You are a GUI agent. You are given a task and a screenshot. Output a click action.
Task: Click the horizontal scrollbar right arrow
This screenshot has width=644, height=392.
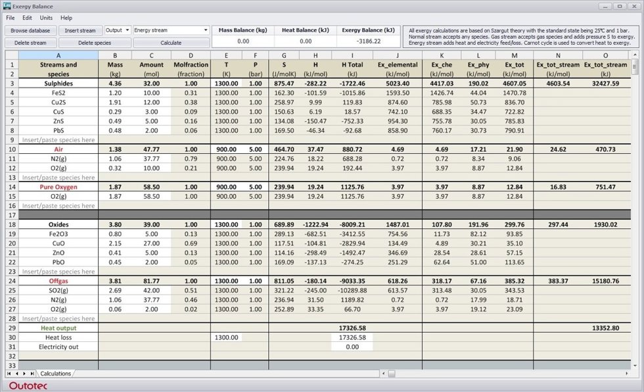click(627, 374)
